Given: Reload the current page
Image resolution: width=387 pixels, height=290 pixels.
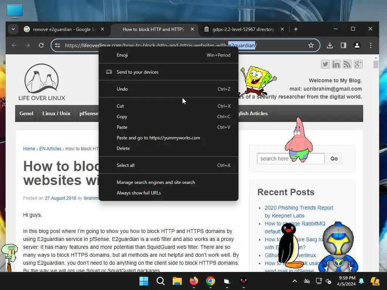Looking at the screenshot, I should click(41, 45).
